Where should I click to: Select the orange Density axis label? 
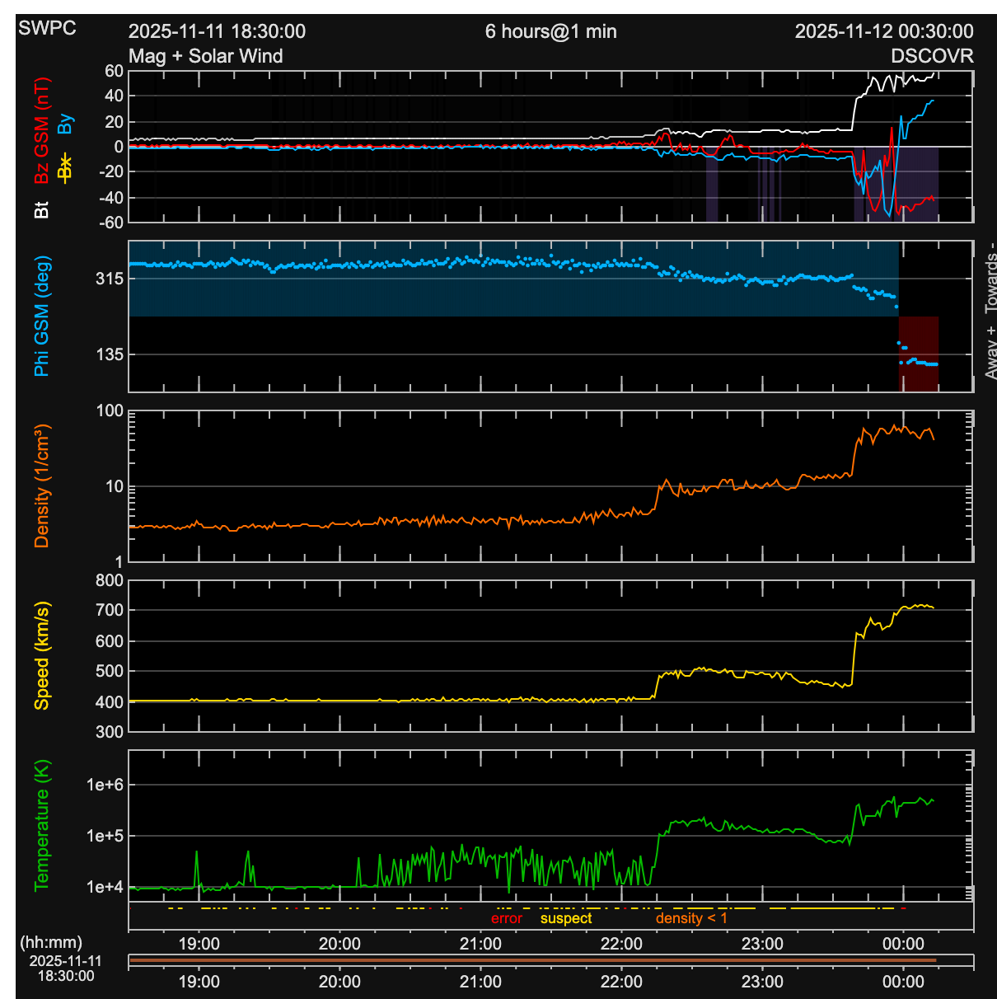tap(41, 486)
